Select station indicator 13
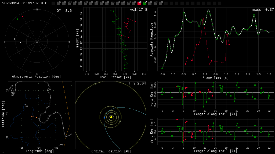 pos(123,3)
